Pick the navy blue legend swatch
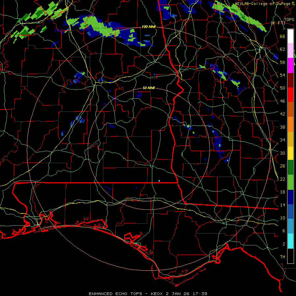The image size is (296, 296). [x=290, y=197]
